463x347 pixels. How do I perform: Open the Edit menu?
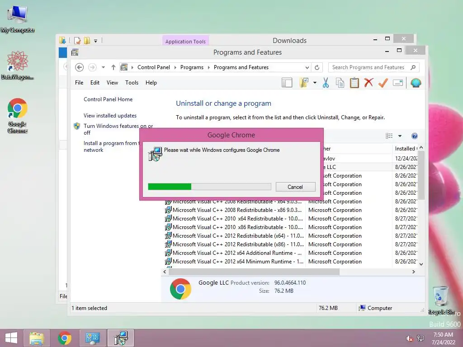(x=95, y=83)
